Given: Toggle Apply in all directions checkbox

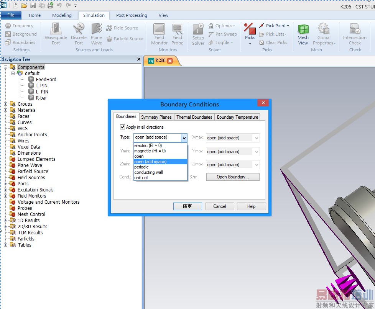Looking at the screenshot, I should (x=122, y=127).
